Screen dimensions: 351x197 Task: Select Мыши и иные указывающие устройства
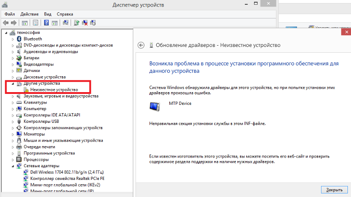pos(63,140)
